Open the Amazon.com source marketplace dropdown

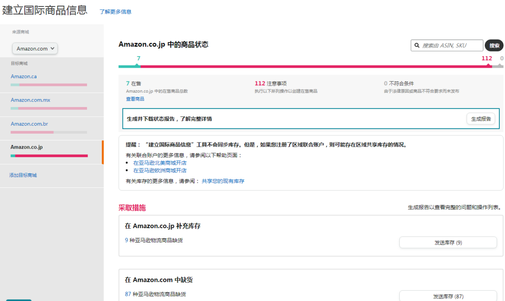[x=35, y=49]
